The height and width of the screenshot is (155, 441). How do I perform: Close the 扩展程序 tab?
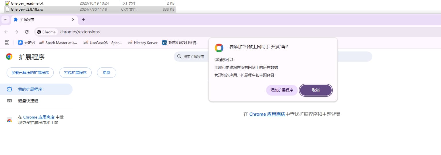73,20
